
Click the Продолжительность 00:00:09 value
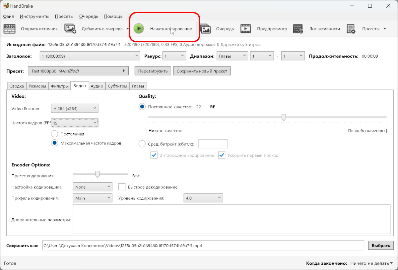tap(370, 56)
